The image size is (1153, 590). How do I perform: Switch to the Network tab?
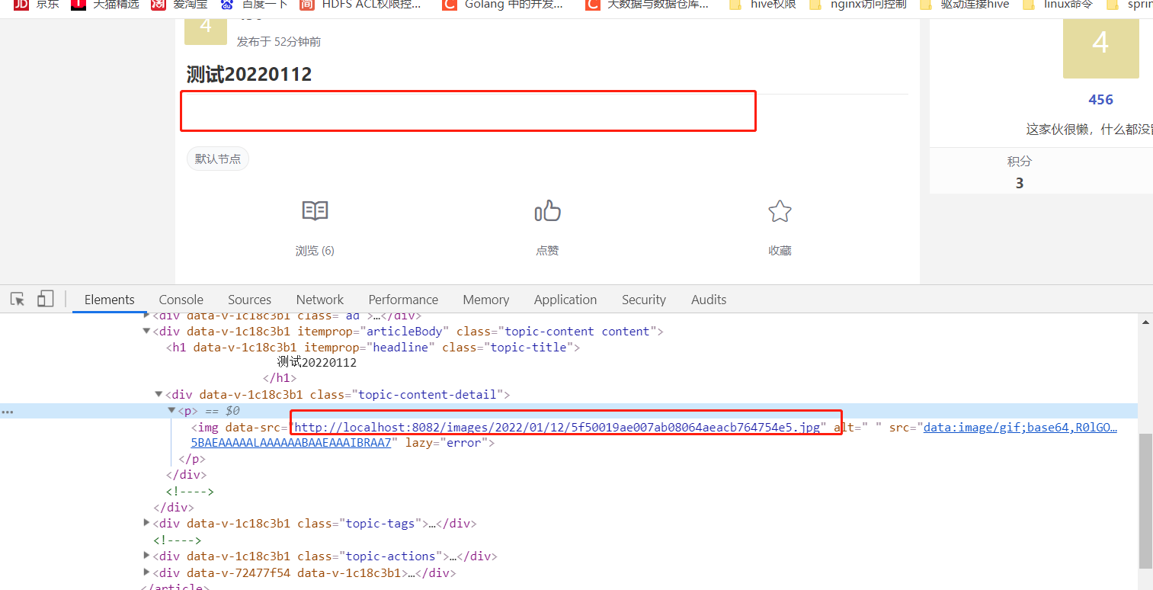click(320, 300)
